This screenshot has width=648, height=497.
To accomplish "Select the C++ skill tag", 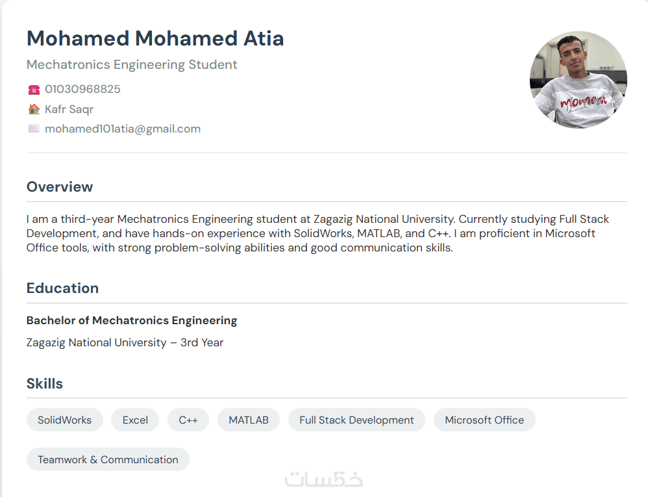I will (188, 420).
